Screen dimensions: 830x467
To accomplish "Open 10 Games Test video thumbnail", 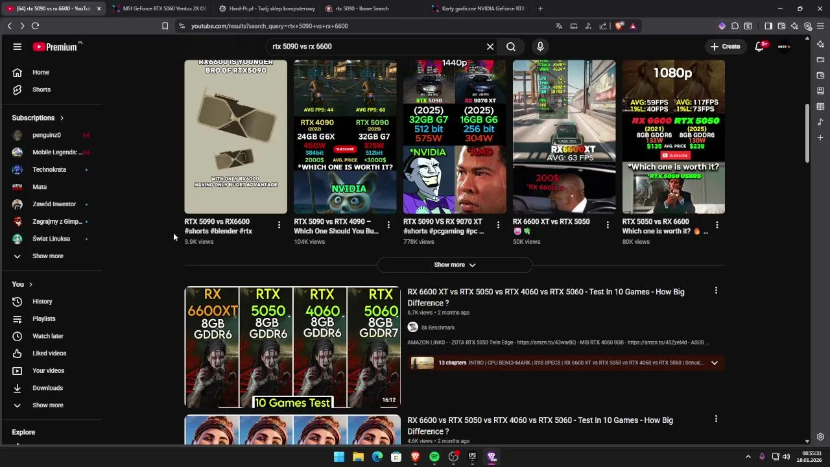I will 292,347.
